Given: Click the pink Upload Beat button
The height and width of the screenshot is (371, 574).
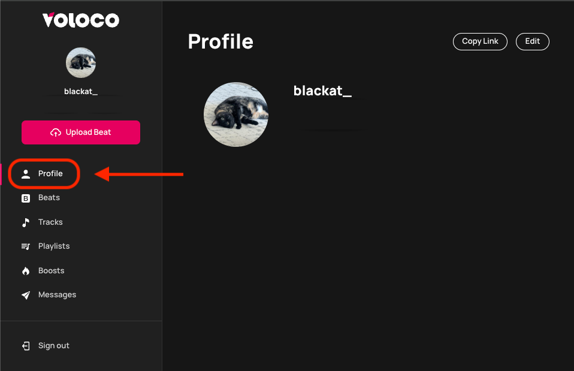Looking at the screenshot, I should [x=81, y=132].
